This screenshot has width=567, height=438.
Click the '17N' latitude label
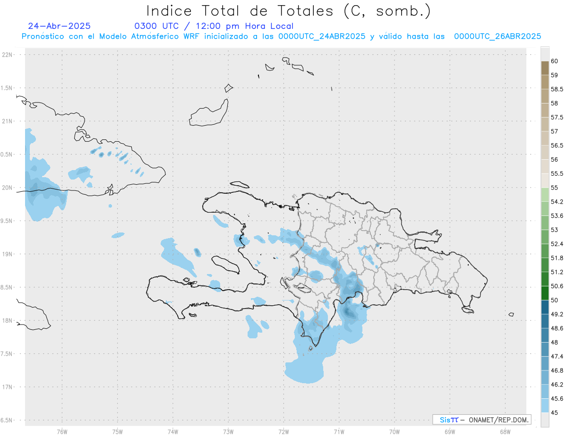pos(8,387)
